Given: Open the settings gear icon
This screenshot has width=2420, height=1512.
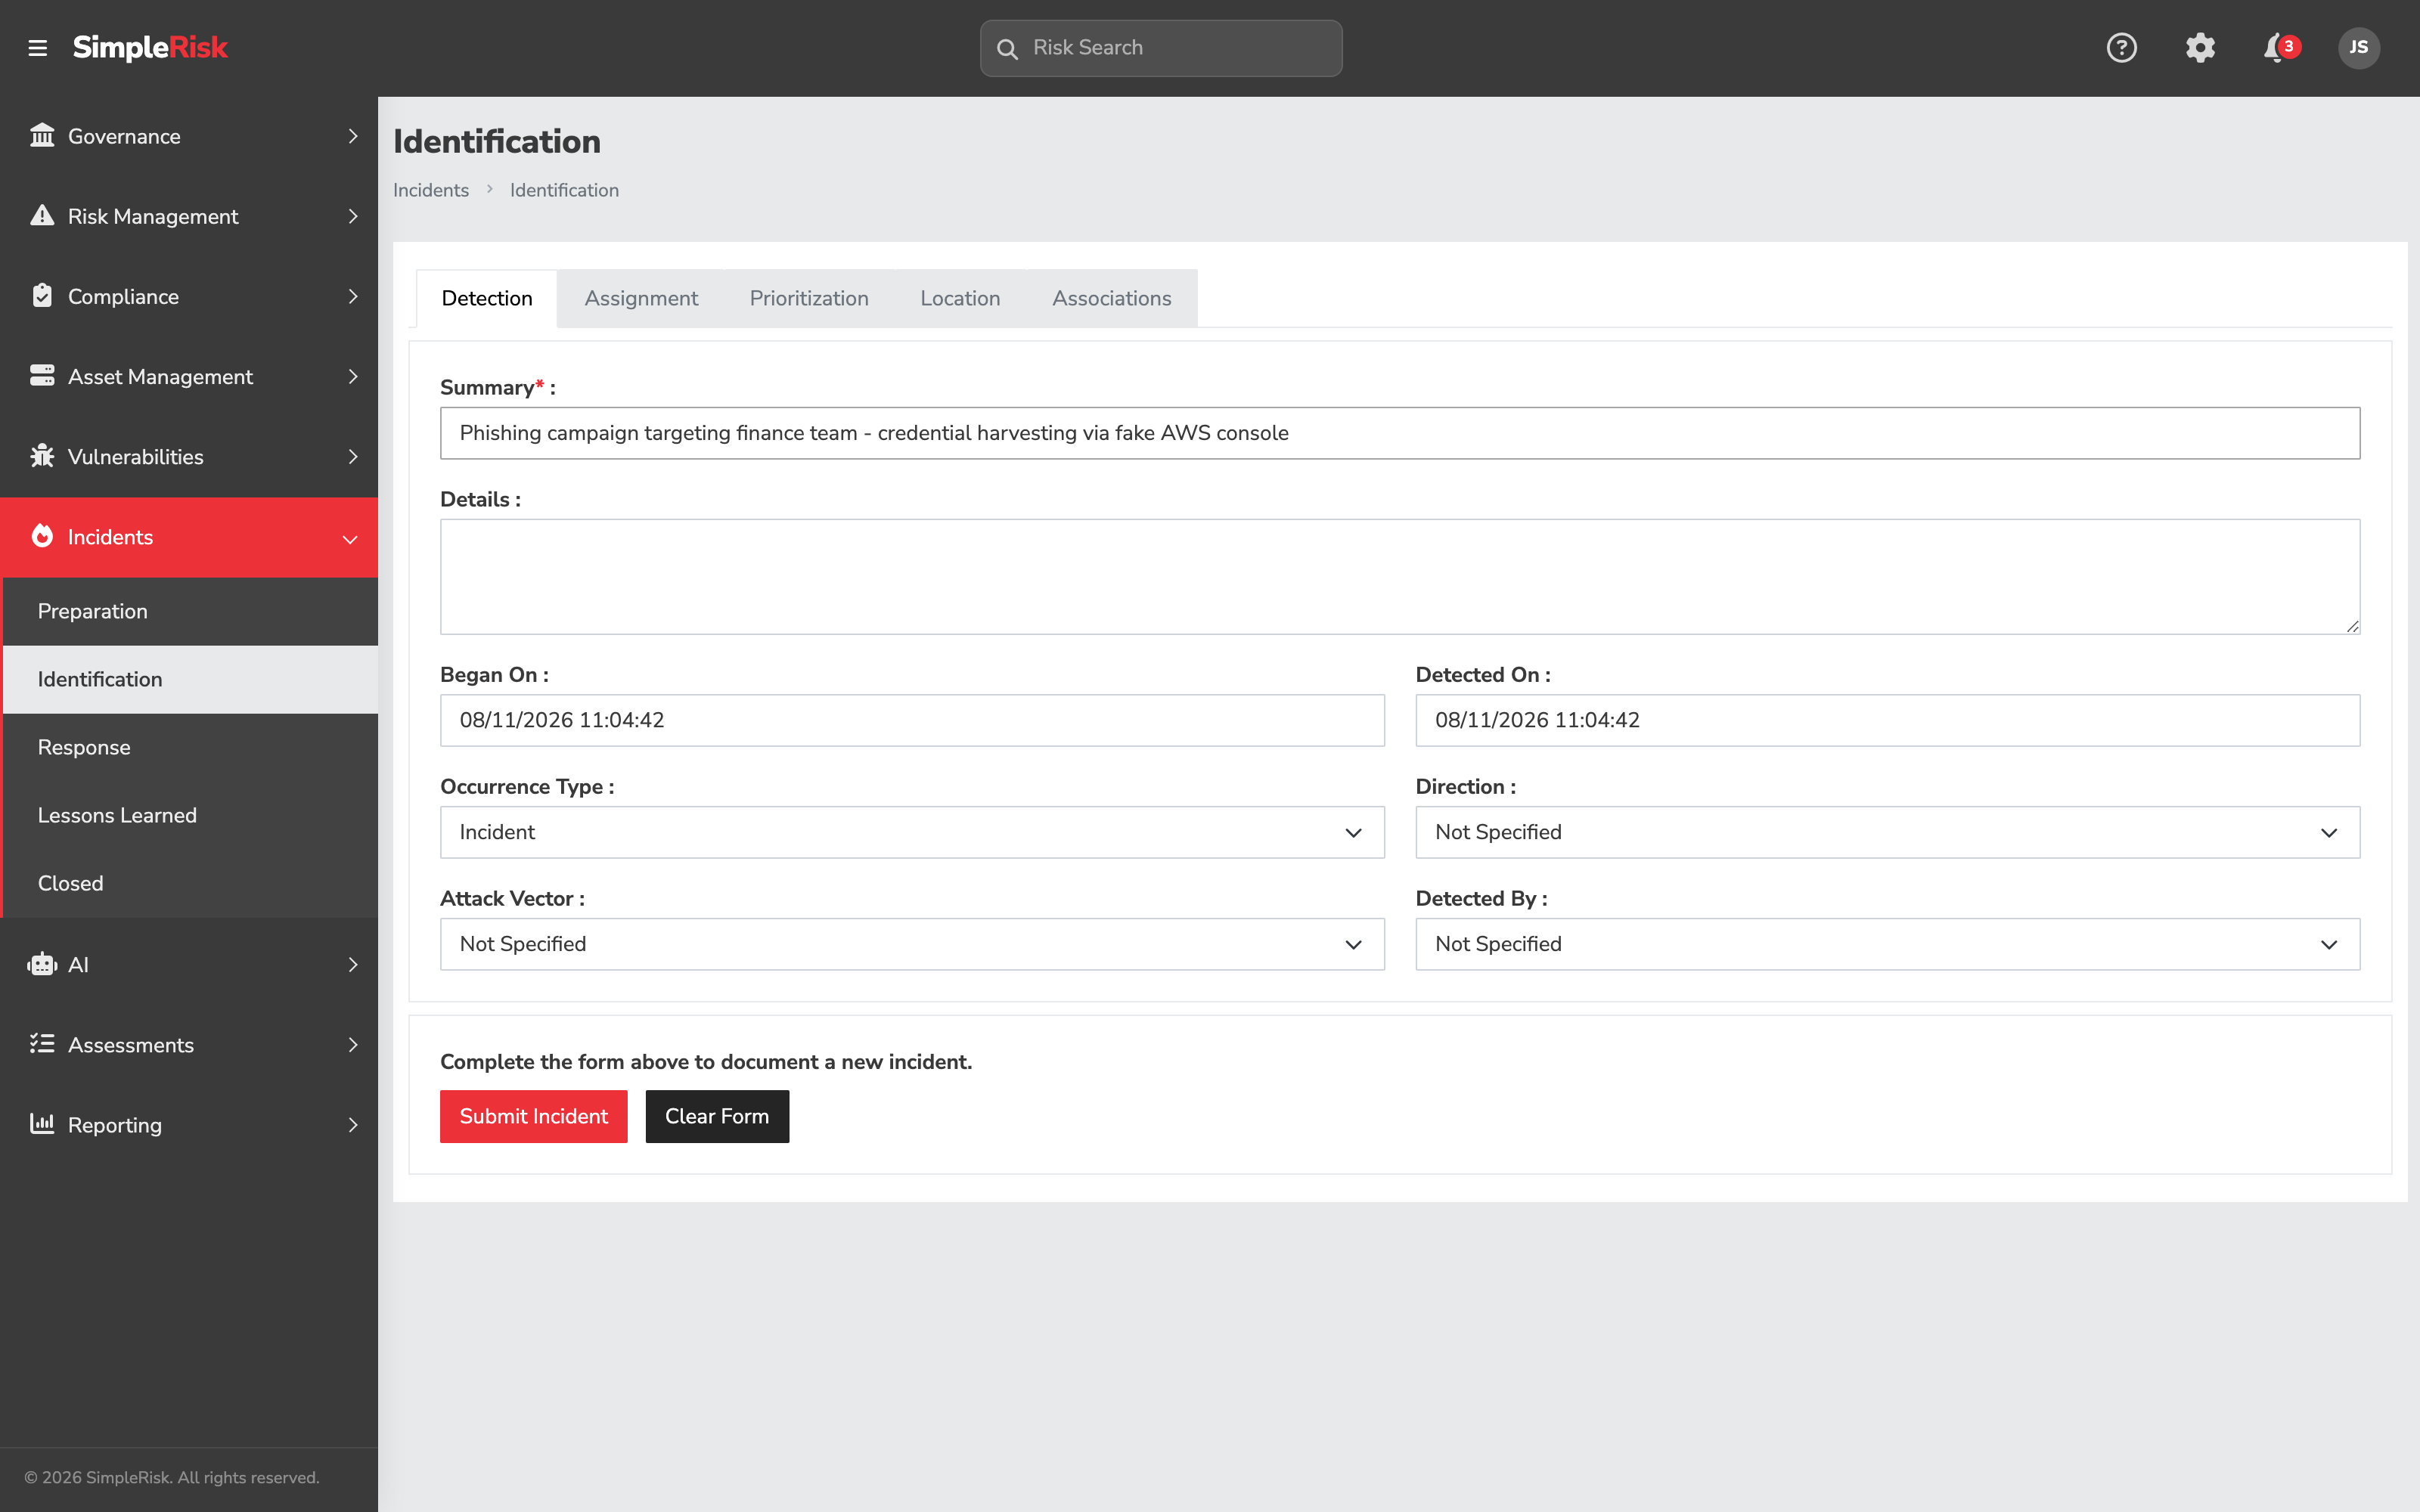Looking at the screenshot, I should 2200,47.
